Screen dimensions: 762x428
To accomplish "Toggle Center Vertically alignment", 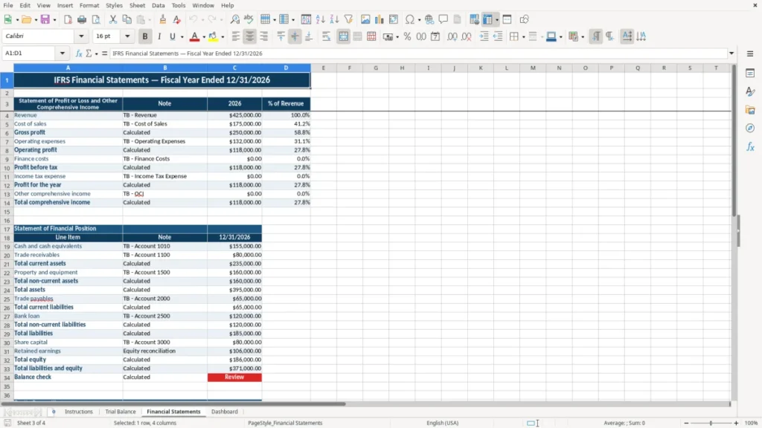I will [295, 36].
